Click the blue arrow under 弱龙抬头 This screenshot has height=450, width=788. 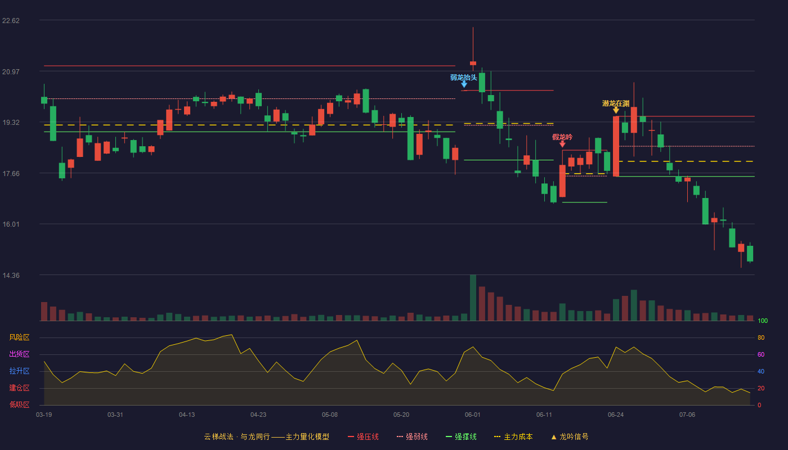pyautogui.click(x=464, y=84)
